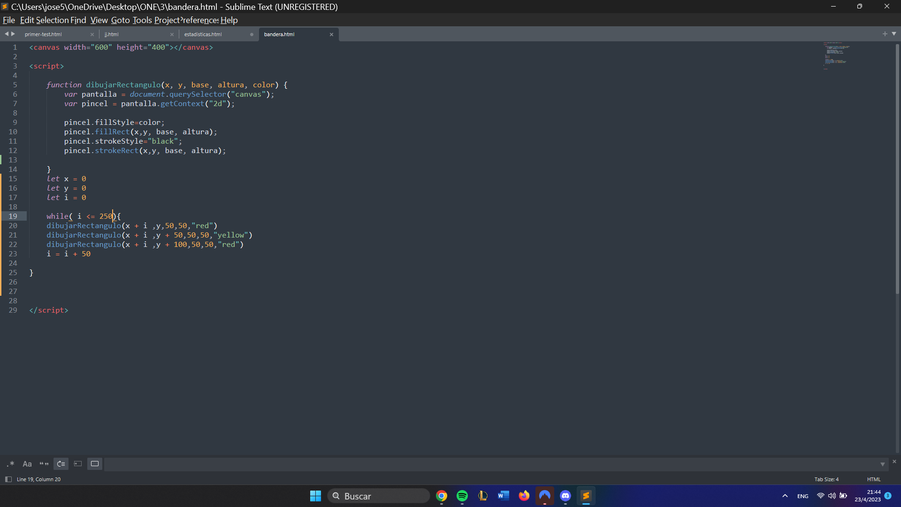The height and width of the screenshot is (507, 901).
Task: Open the find history dropdown arrow
Action: tap(882, 464)
